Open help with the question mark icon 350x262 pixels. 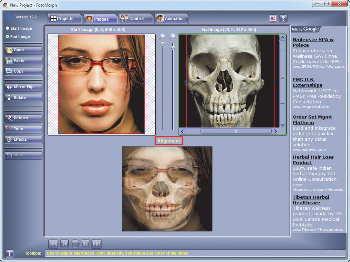click(283, 19)
